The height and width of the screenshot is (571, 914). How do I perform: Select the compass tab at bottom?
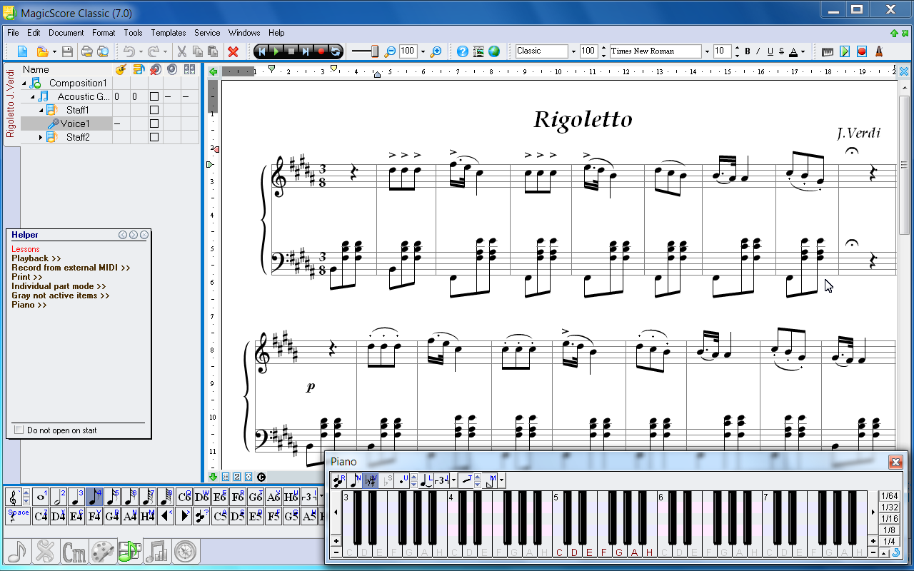(x=185, y=551)
